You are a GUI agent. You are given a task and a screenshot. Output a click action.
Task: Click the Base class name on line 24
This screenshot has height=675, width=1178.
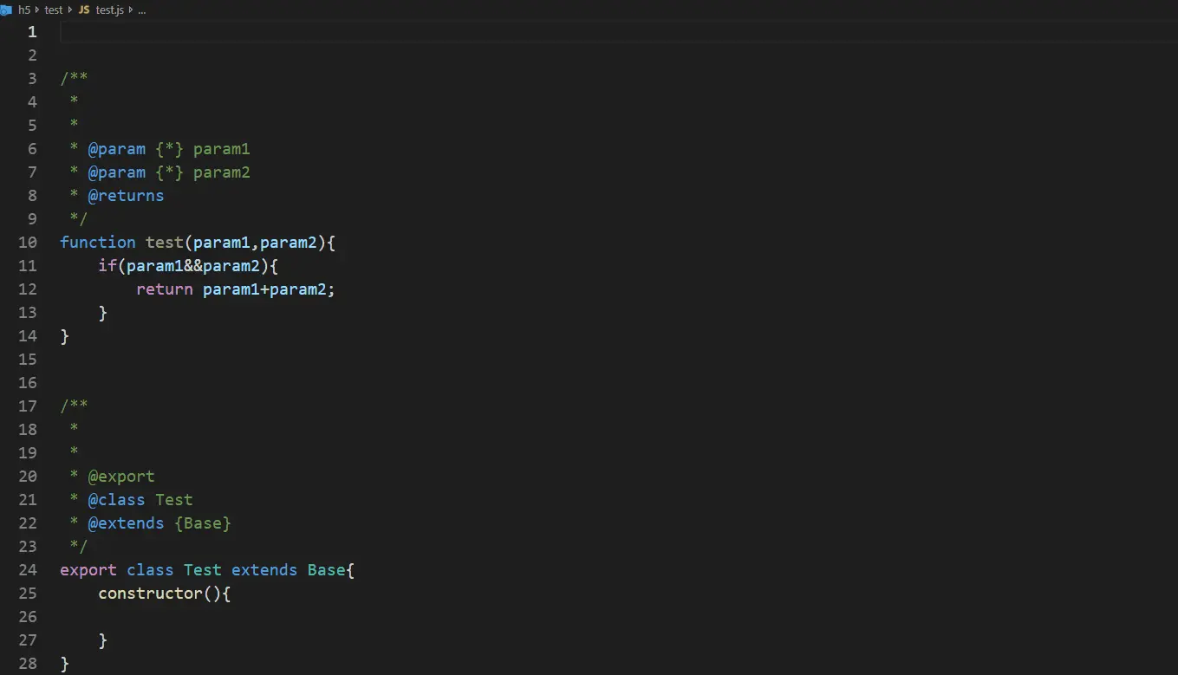click(x=327, y=570)
